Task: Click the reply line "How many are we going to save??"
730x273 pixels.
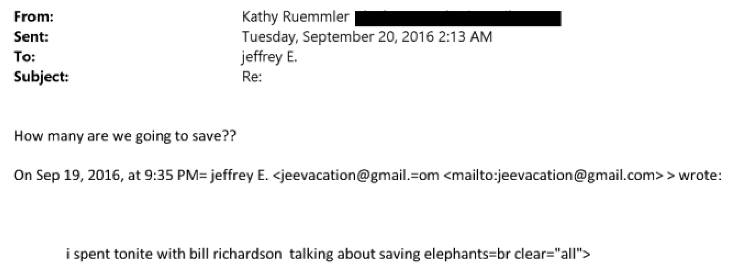Action: [125, 136]
